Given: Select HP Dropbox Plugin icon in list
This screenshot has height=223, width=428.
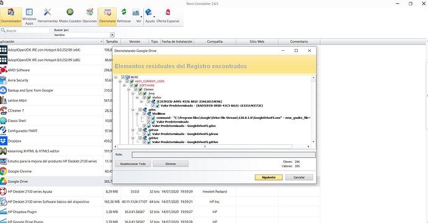Looking at the screenshot, I should click(3, 212).
